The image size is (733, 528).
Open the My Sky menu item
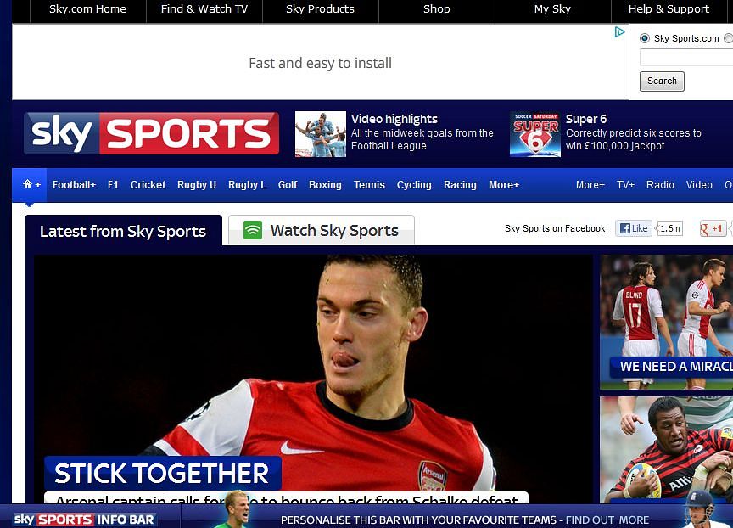pos(552,8)
